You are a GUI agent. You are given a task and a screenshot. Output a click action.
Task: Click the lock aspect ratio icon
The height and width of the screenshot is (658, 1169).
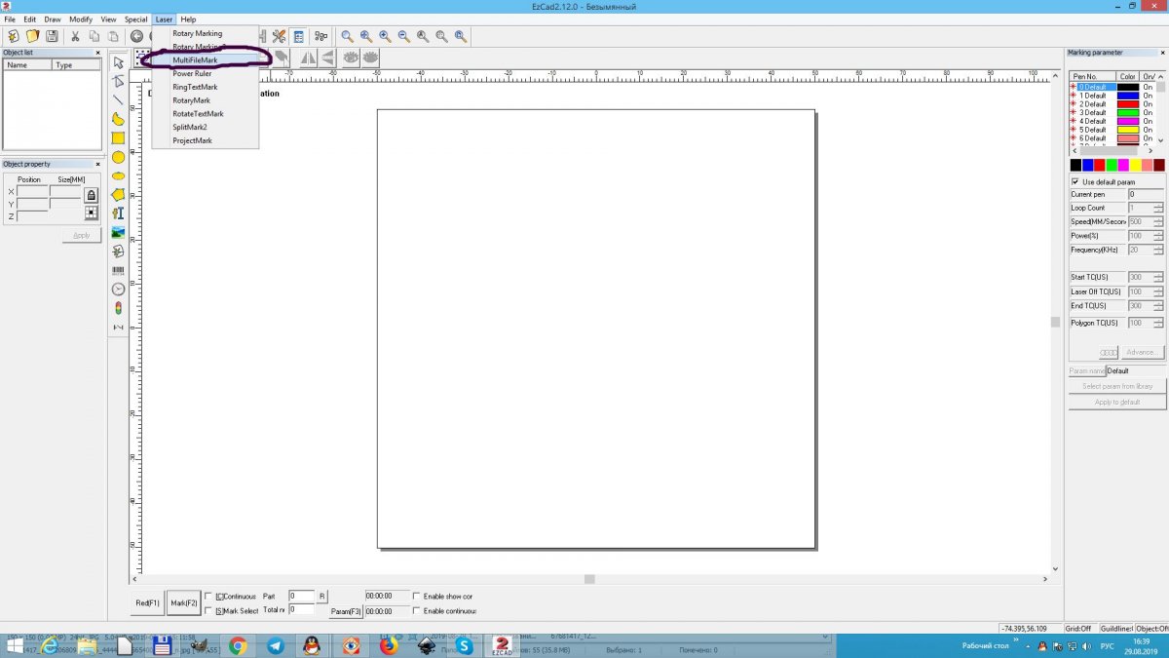point(91,195)
